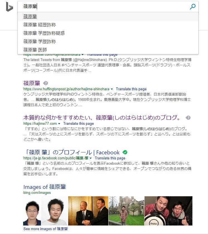Image resolution: width=208 pixels, height=234 pixels.
Task: Choose the first highlighted suggestion 篠原肇
Action: (108, 16)
